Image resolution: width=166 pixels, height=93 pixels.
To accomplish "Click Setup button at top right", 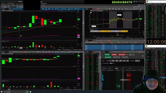I will pyautogui.click(x=136, y=2).
